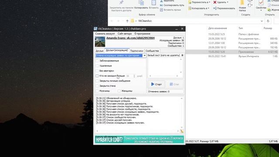Expand the Копировать в dropdown in Explorer
The height and width of the screenshot is (157, 279).
point(208,8)
